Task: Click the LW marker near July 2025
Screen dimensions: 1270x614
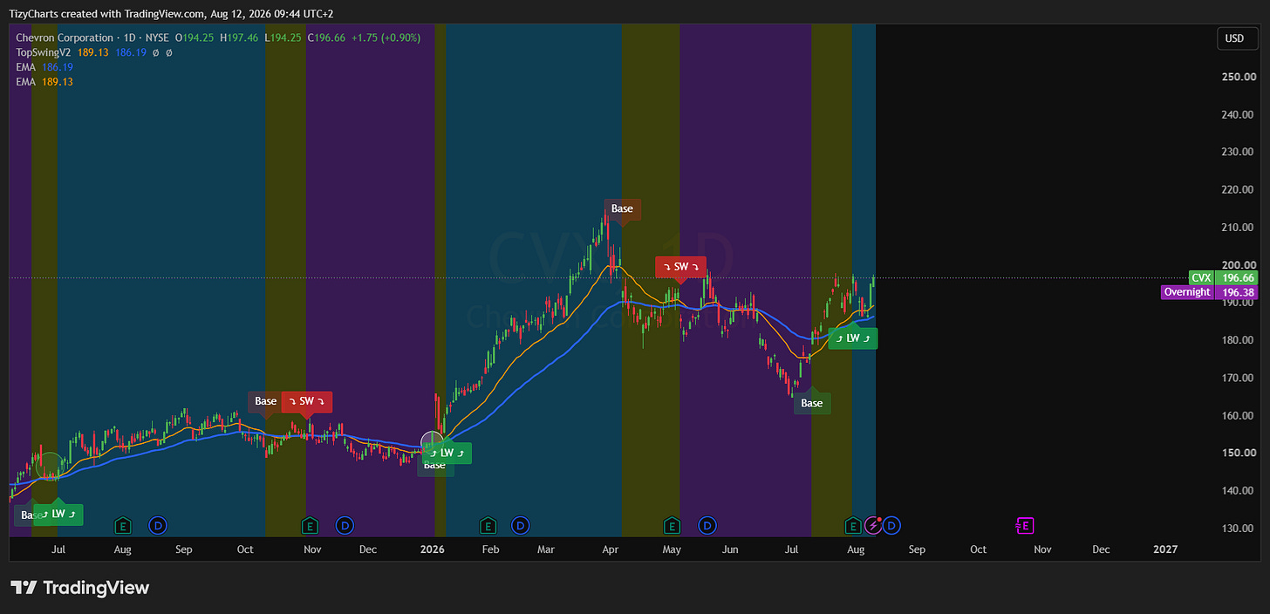Action: pos(58,515)
